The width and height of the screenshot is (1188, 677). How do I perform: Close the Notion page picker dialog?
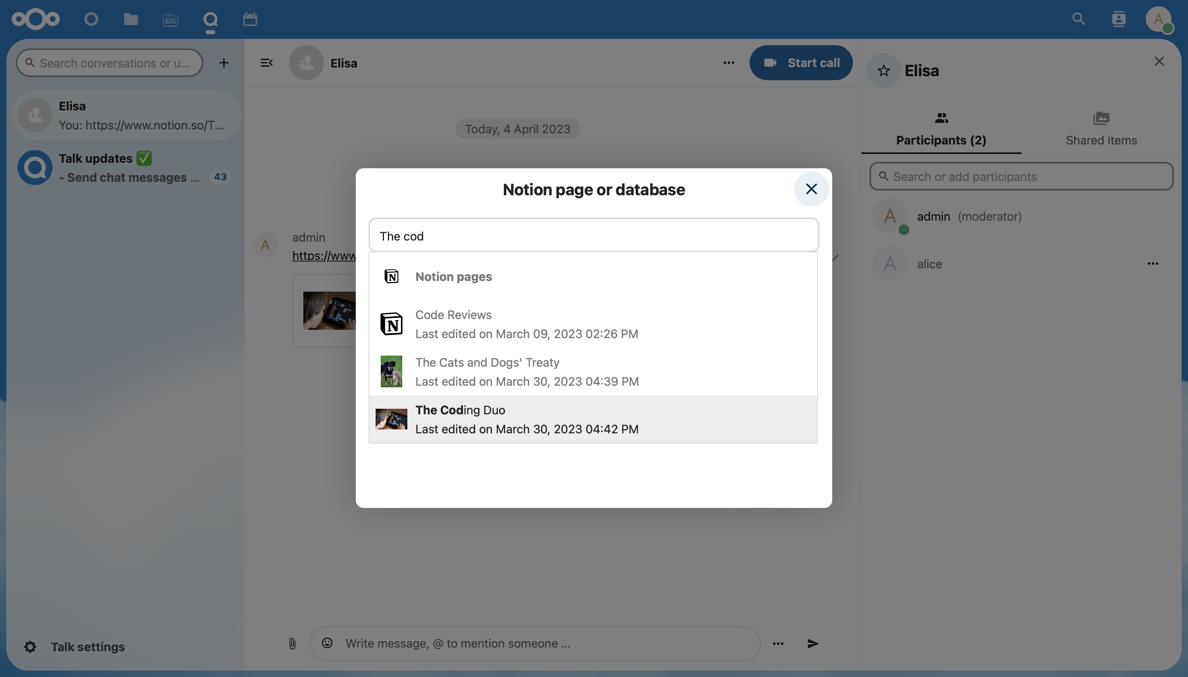(811, 189)
